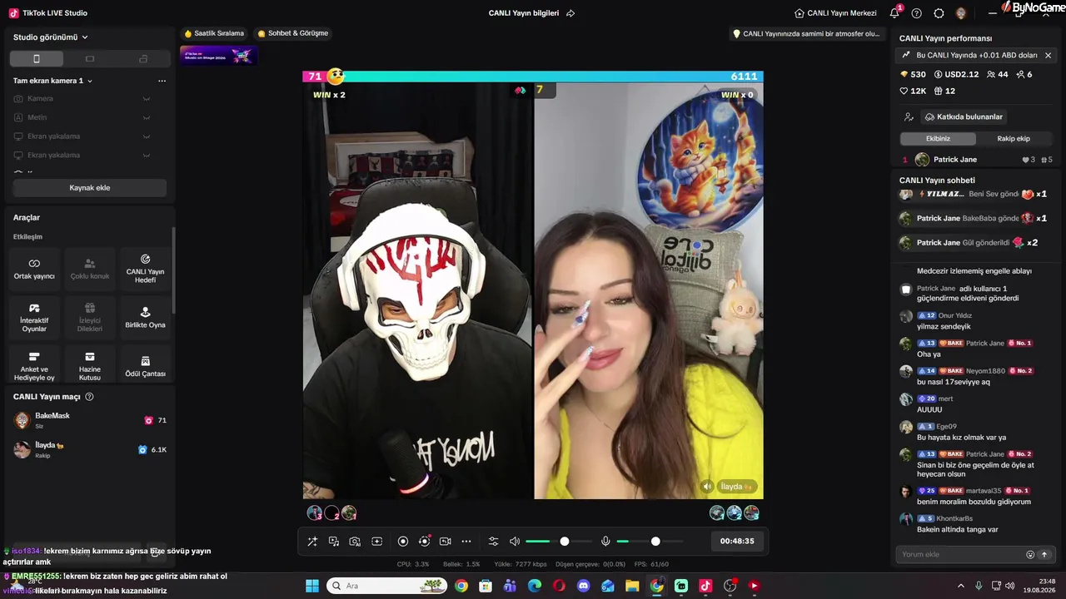Show hidden system tray icons
This screenshot has height=599, width=1066.
[x=961, y=586]
